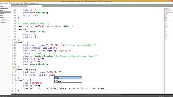
Task: Minimize the Sublime Text window
Action: [x=168, y=1]
